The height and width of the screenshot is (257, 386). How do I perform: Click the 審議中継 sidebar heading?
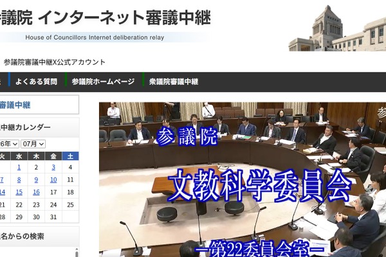tap(15, 105)
